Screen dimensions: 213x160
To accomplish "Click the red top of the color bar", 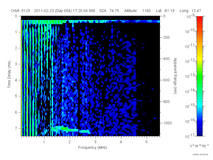I will point(199,21).
